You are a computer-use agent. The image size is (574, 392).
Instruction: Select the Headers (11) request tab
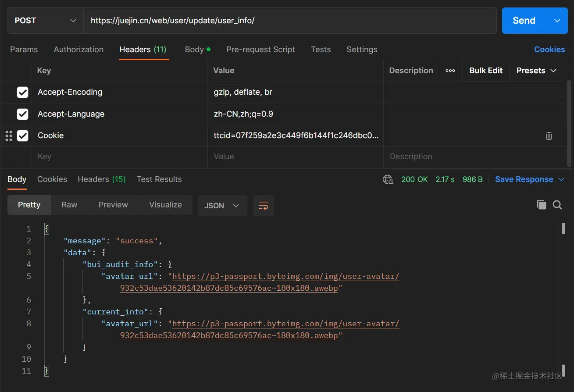tap(143, 50)
